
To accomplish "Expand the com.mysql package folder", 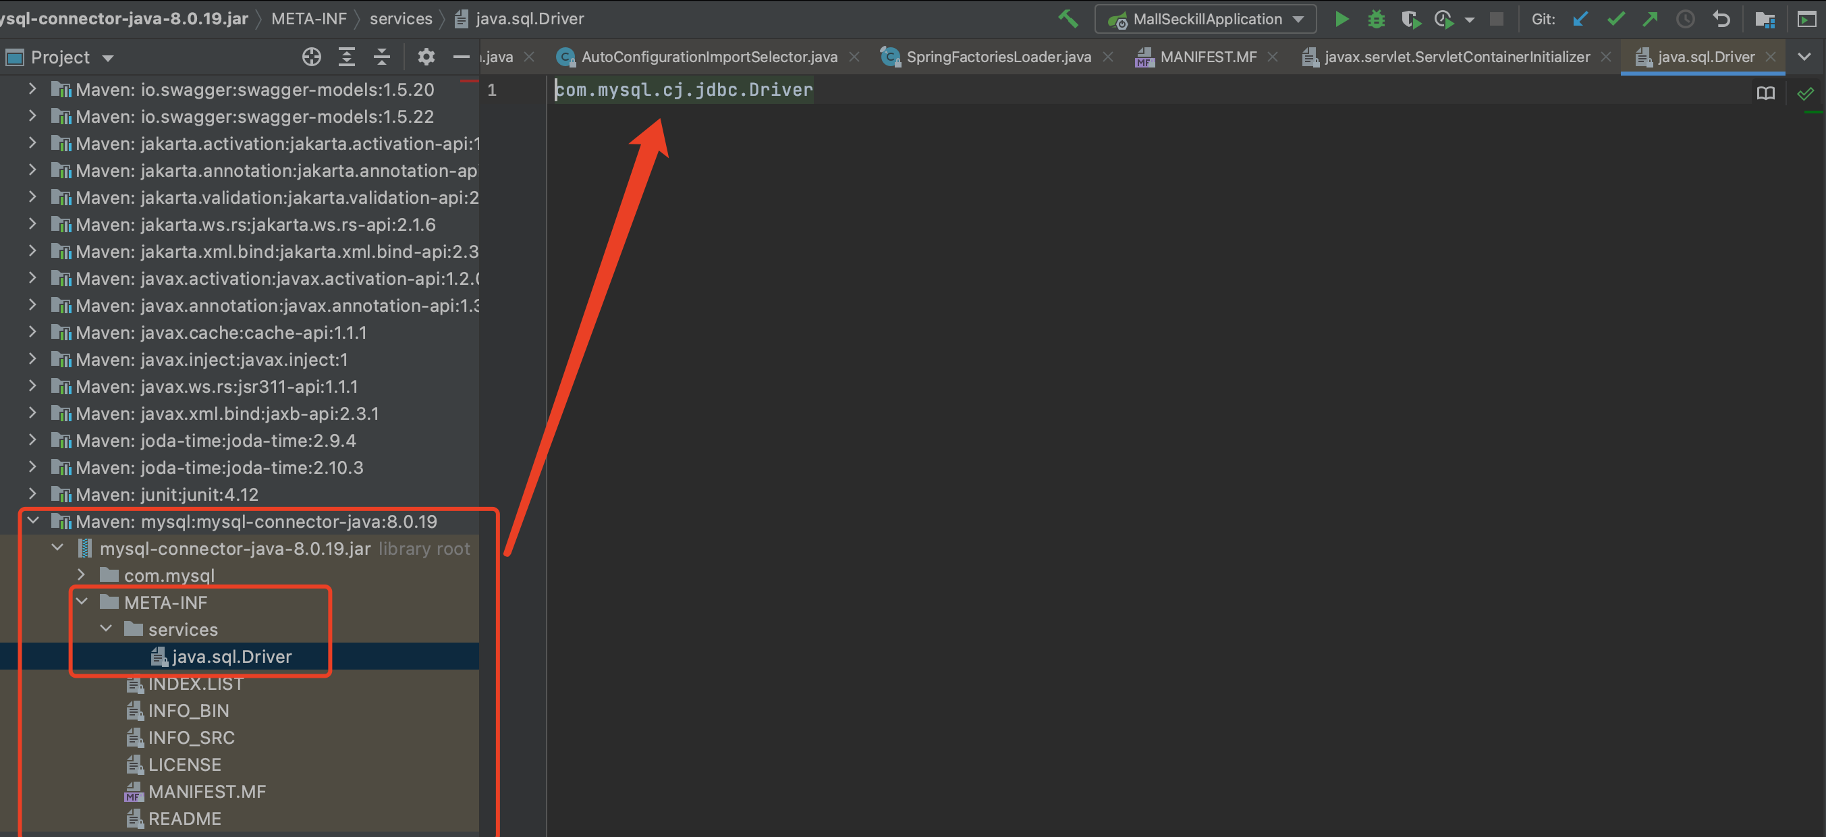I will tap(82, 574).
